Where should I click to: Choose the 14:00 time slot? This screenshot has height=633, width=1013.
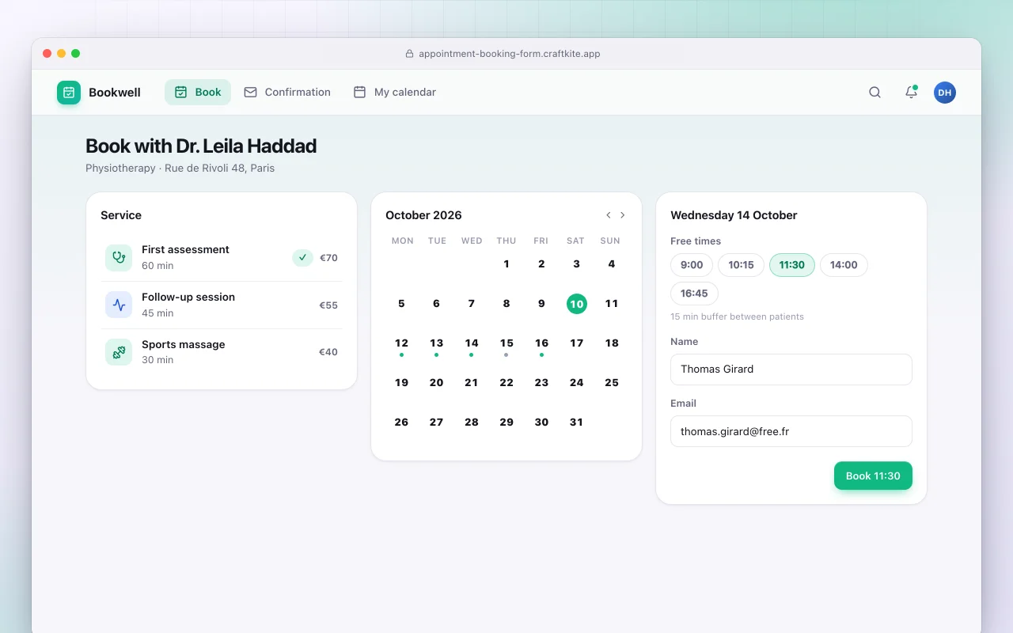click(x=844, y=265)
